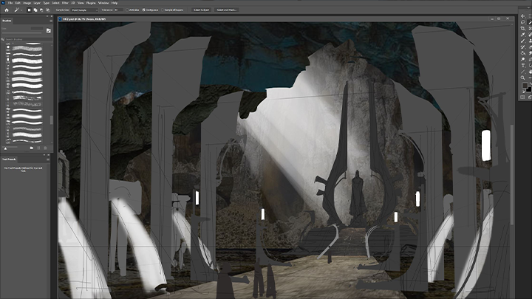532x299 pixels.
Task: Select the Paint Bucket tool
Action: click(523, 53)
